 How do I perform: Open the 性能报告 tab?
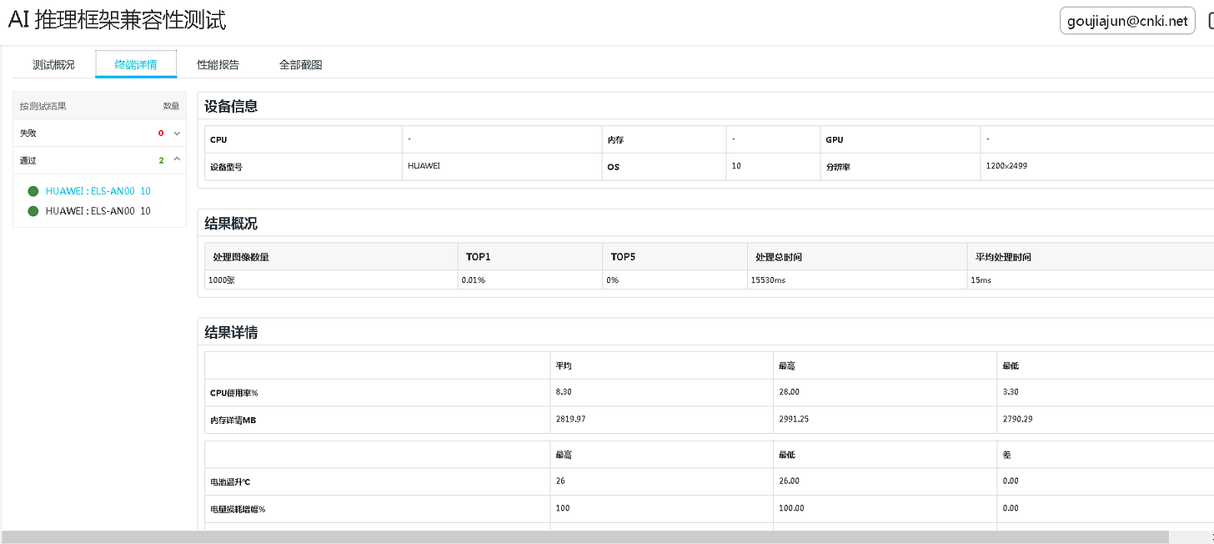pos(217,63)
